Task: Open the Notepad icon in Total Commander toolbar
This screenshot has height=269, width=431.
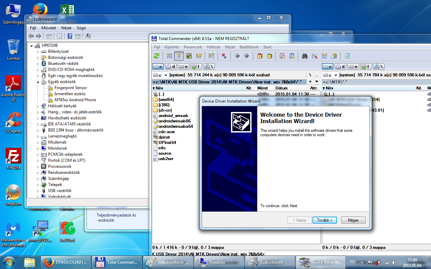Action: (347, 56)
